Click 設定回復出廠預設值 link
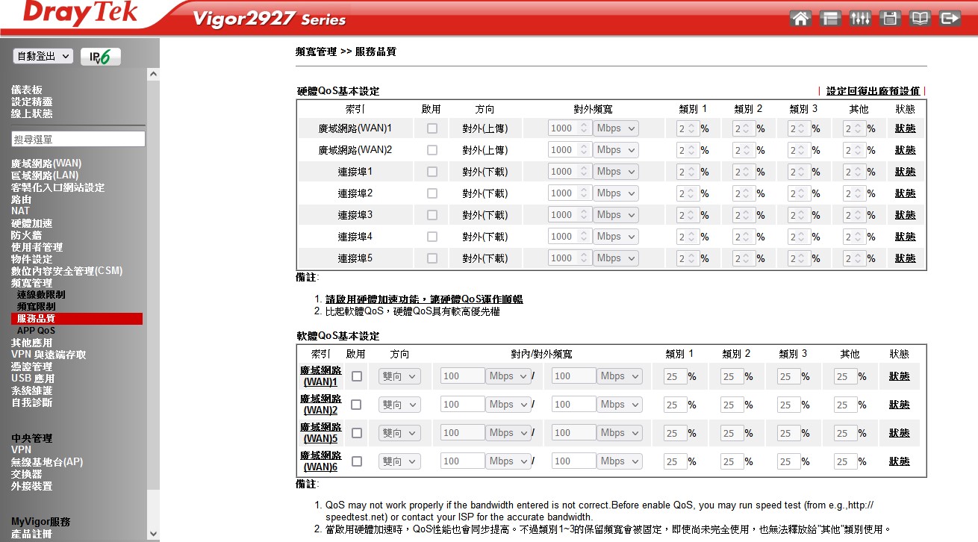The image size is (978, 542). 873,91
